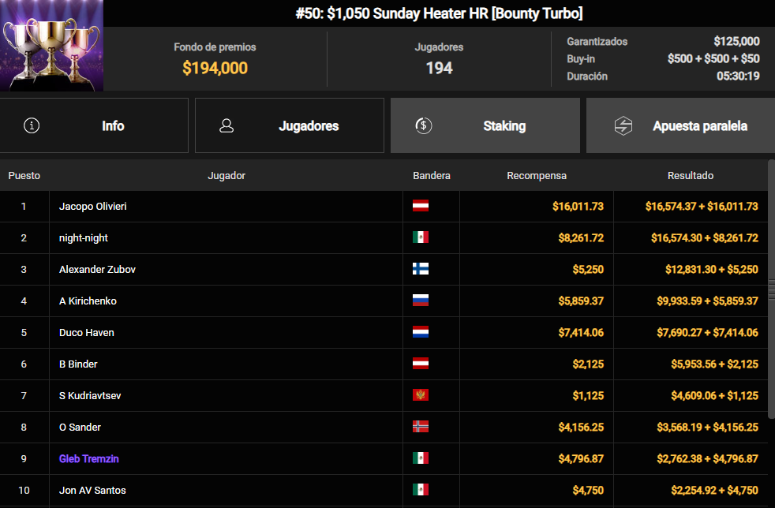Click the vertical scrollbar of the player list
The width and height of the screenshot is (775, 508).
tap(772, 289)
